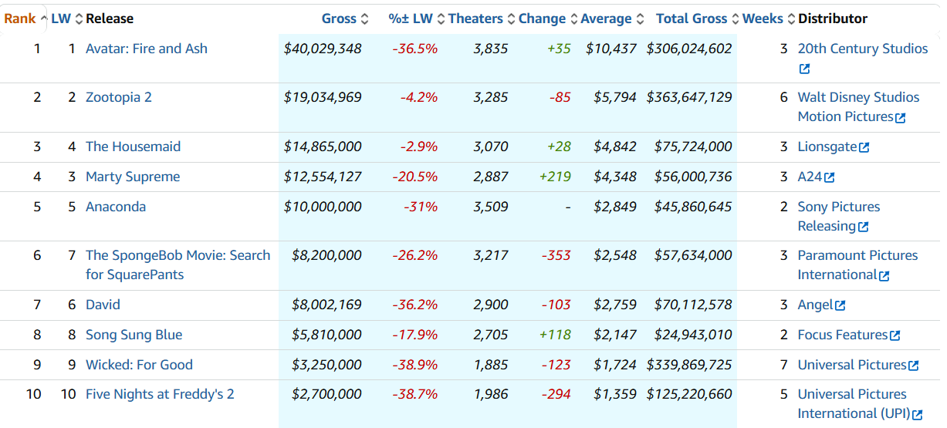The width and height of the screenshot is (947, 428).
Task: Click external link icon after Focus Features
Action: point(895,335)
